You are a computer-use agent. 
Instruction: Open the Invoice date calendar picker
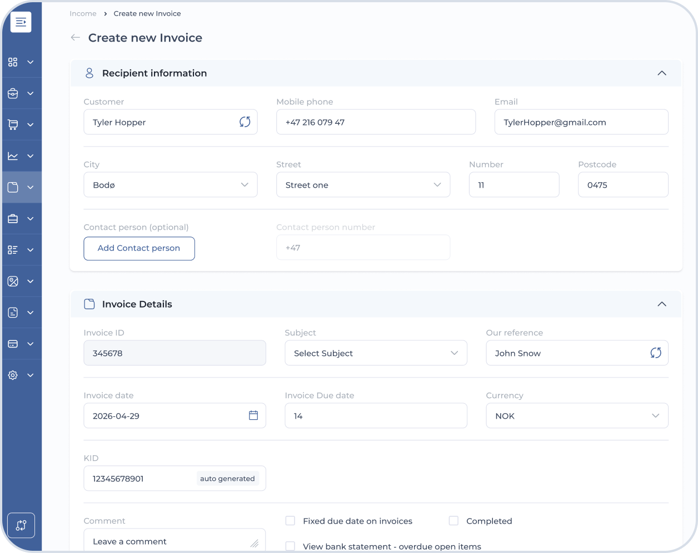pos(253,415)
